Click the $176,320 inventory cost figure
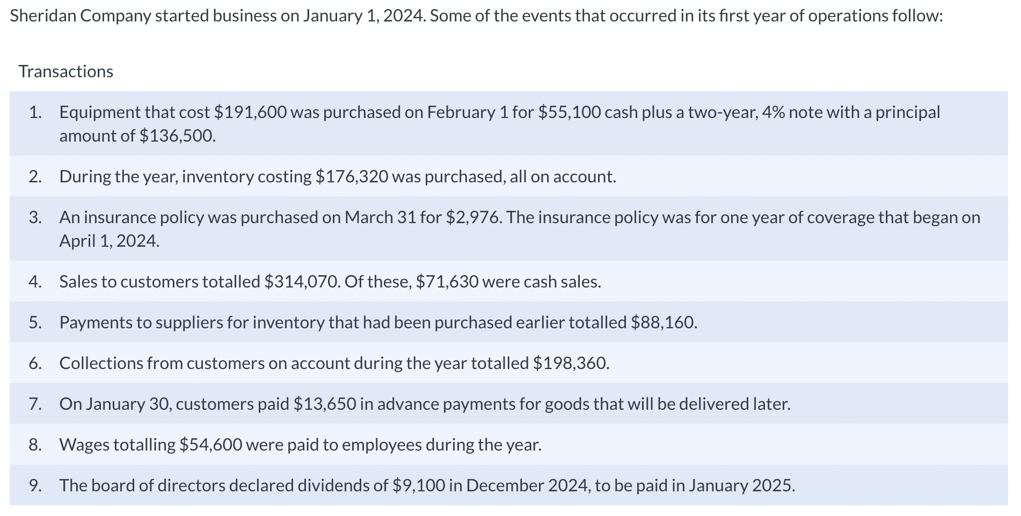1021x516 pixels. click(352, 176)
